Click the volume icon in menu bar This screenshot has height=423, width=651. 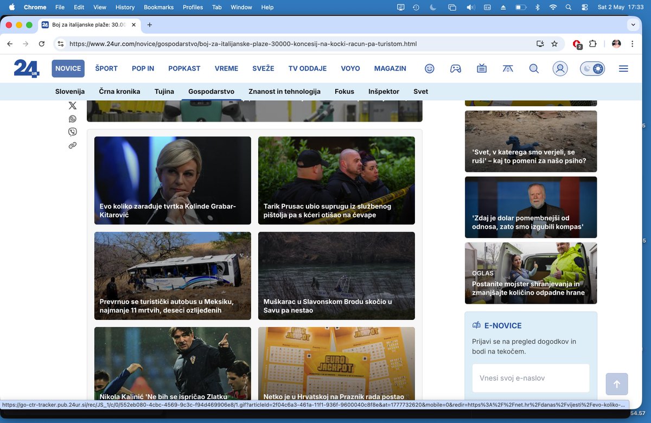pos(470,7)
